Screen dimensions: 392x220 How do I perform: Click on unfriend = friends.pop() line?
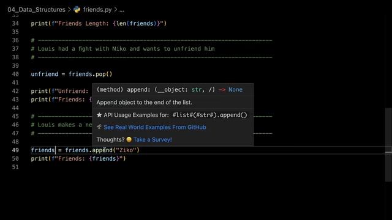(x=72, y=74)
